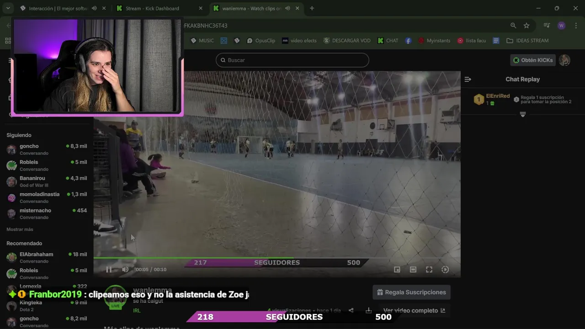This screenshot has width=585, height=329.
Task: Open OpusClip bookmark
Action: pos(261,41)
